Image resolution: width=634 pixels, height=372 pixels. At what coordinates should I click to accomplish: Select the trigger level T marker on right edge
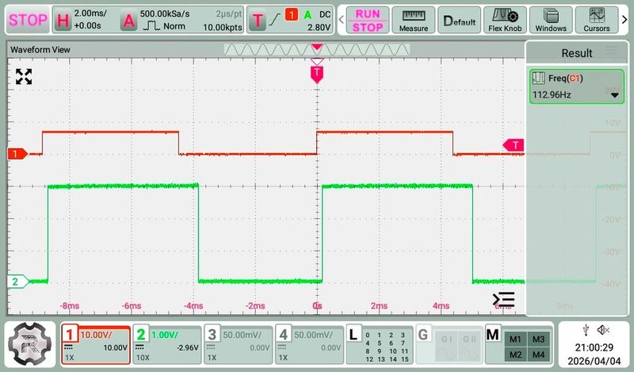point(514,145)
